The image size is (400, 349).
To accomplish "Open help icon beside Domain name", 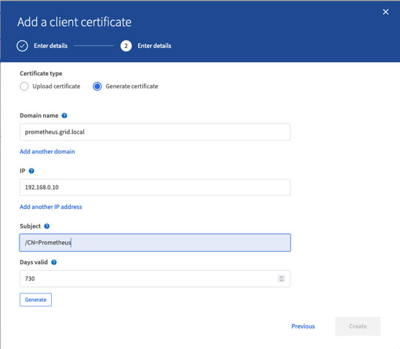I will (64, 116).
